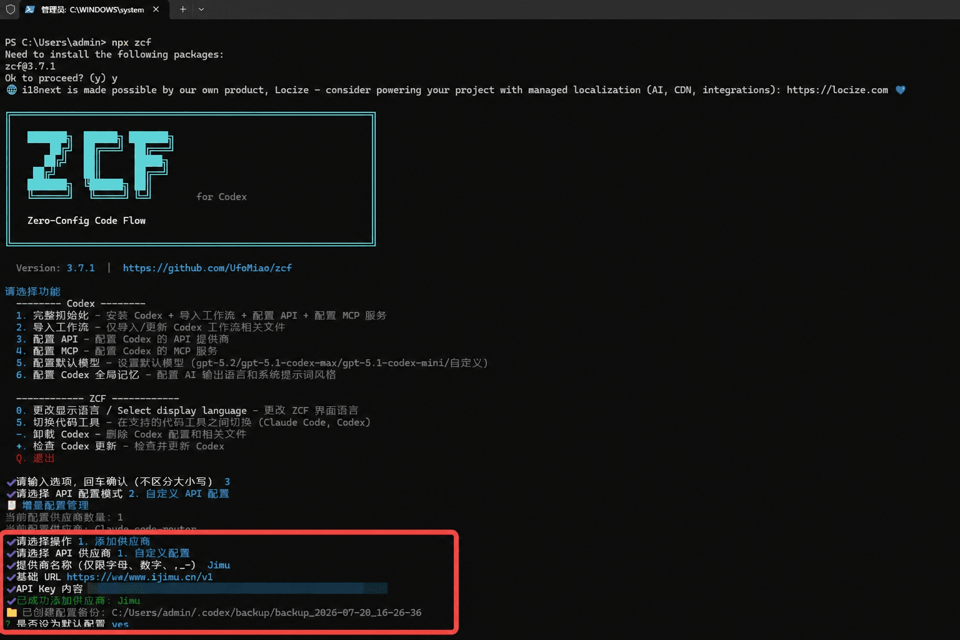Click the backup path backup_2026-07-20_16-26-36

tap(348, 612)
